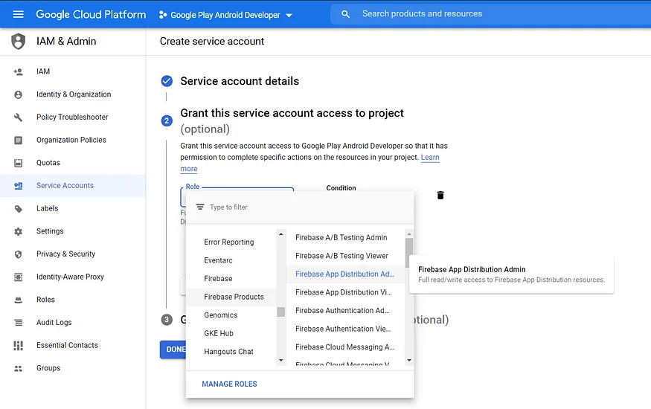Click the DONE button
Screen dimensions: 651x409
pos(173,350)
